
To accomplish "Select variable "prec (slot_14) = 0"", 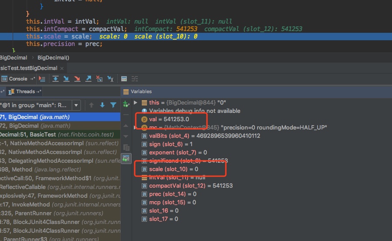I will (x=169, y=194).
